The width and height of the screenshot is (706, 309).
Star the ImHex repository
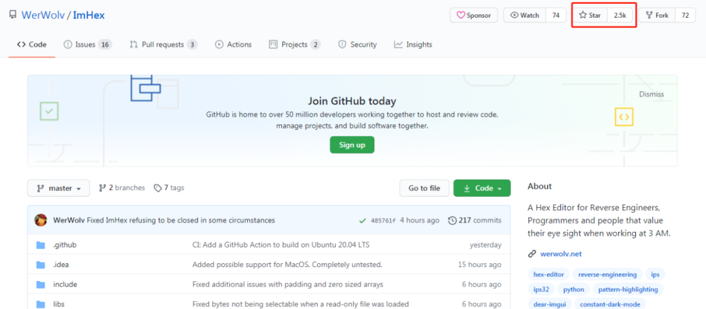[590, 15]
